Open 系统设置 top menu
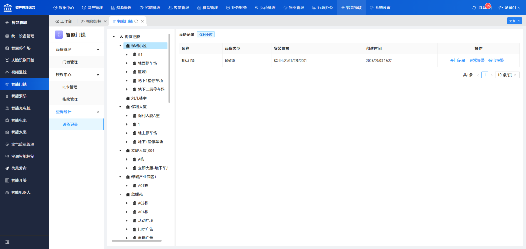The height and width of the screenshot is (249, 526). [x=380, y=8]
